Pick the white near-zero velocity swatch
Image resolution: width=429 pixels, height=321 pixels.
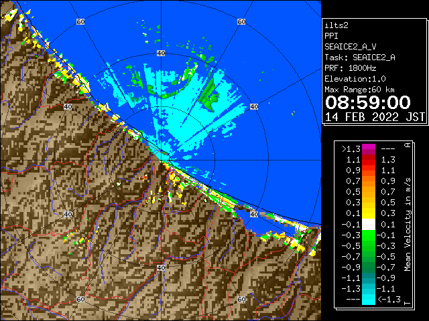click(x=369, y=225)
